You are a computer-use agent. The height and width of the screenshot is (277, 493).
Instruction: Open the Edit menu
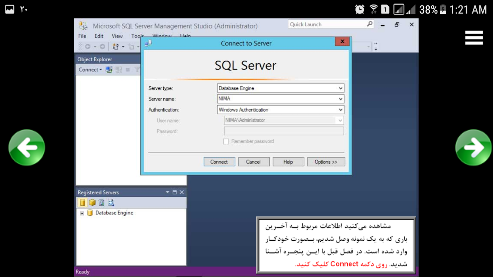[x=99, y=36]
